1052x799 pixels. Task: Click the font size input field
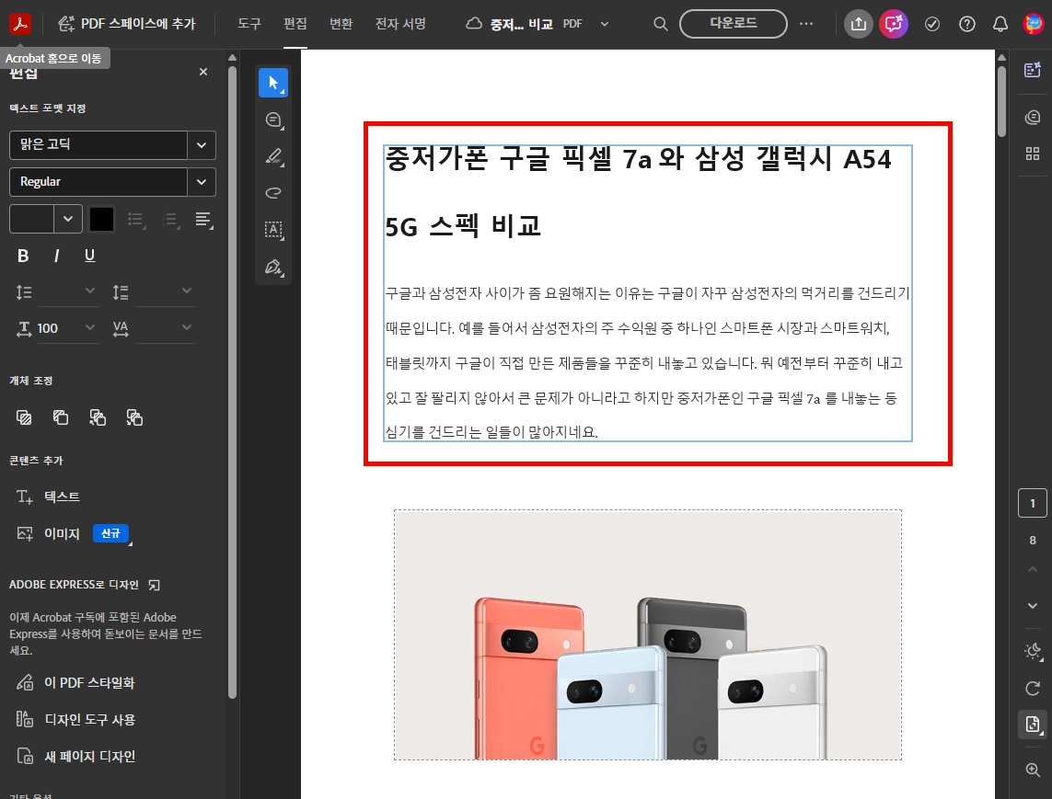31,219
